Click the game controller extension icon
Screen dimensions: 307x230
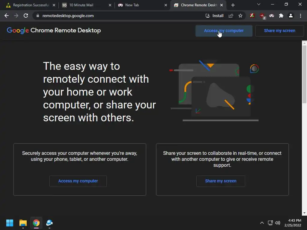[x=272, y=16]
